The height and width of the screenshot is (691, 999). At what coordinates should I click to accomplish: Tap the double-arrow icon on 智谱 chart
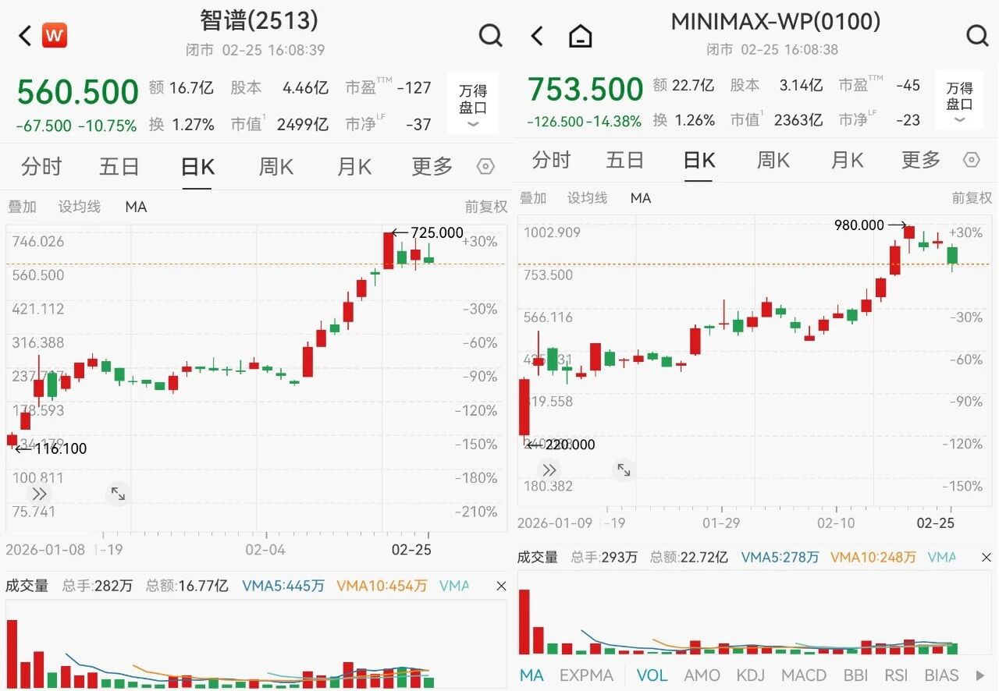[39, 494]
